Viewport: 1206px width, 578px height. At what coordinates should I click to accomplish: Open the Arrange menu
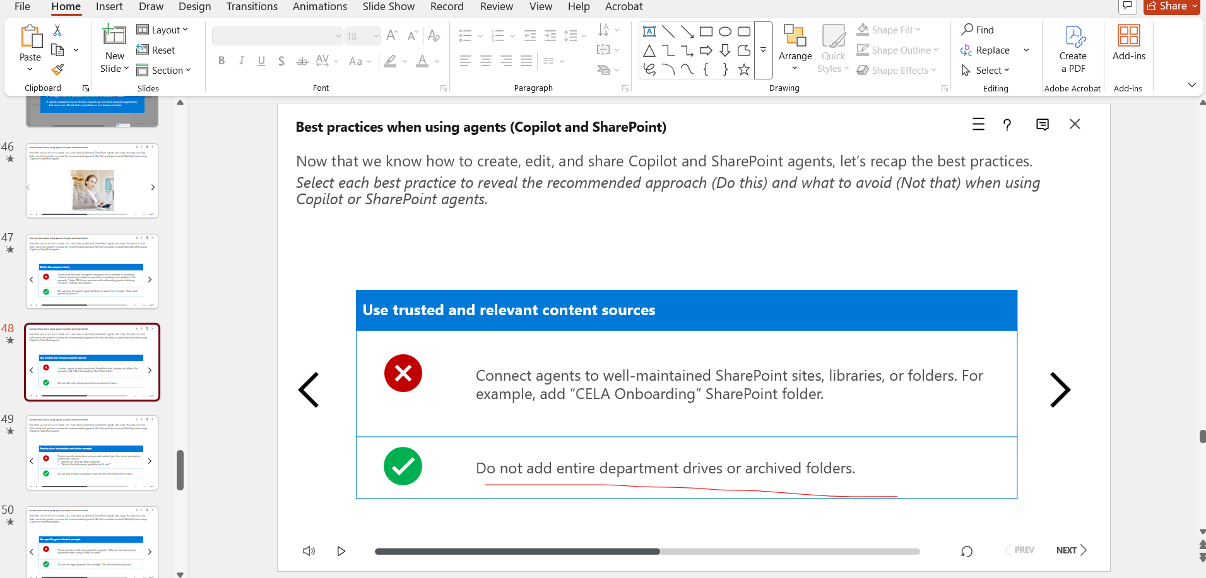[x=795, y=49]
